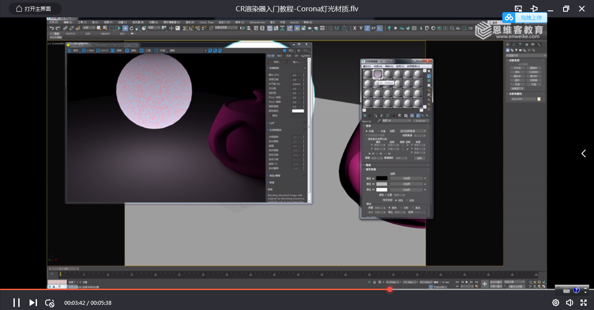Toggle the loop playback icon
Screen dimensions: 594x310
pos(50,303)
